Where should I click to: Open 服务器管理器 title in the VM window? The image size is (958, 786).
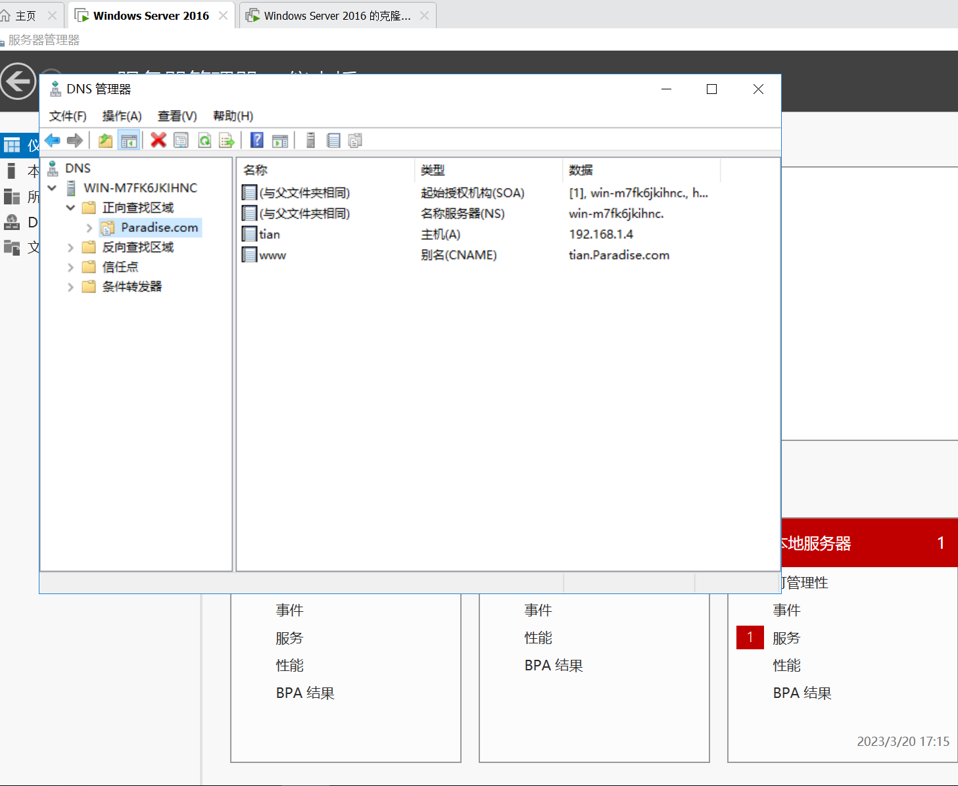(44, 40)
